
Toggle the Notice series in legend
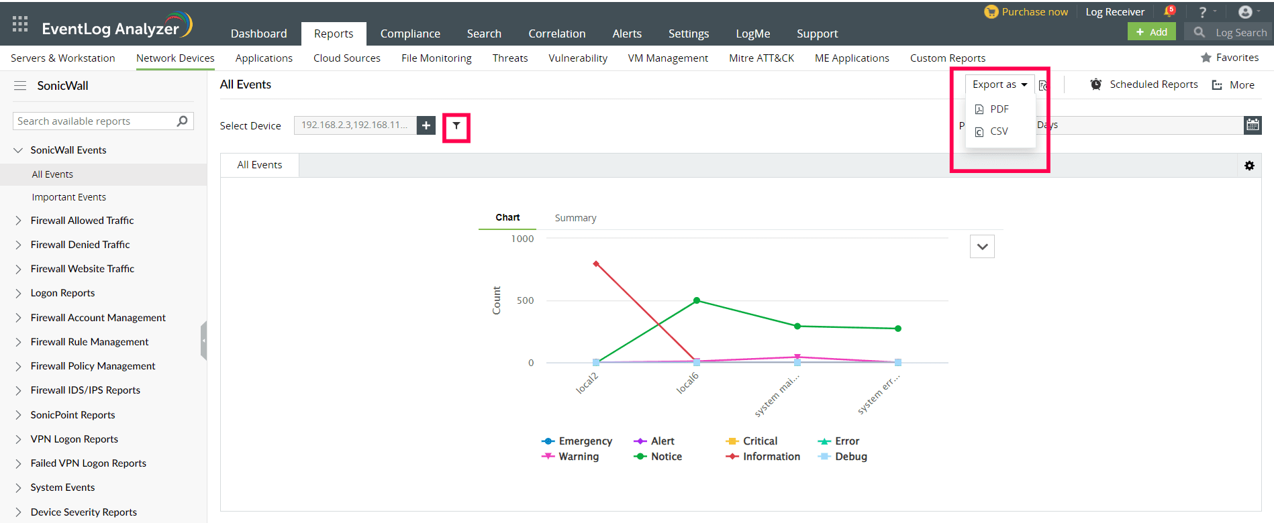(x=658, y=457)
